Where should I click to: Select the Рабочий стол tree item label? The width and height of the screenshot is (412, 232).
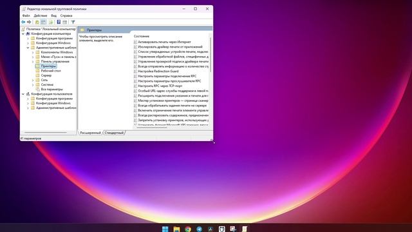click(51, 71)
